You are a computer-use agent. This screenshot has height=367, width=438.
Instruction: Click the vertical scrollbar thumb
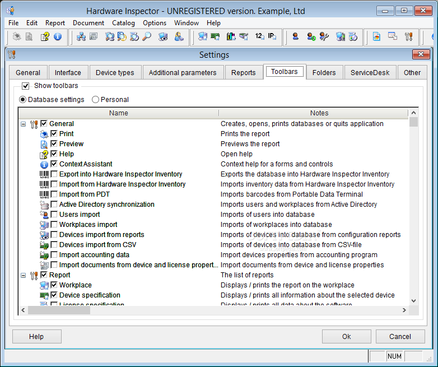[x=414, y=122]
